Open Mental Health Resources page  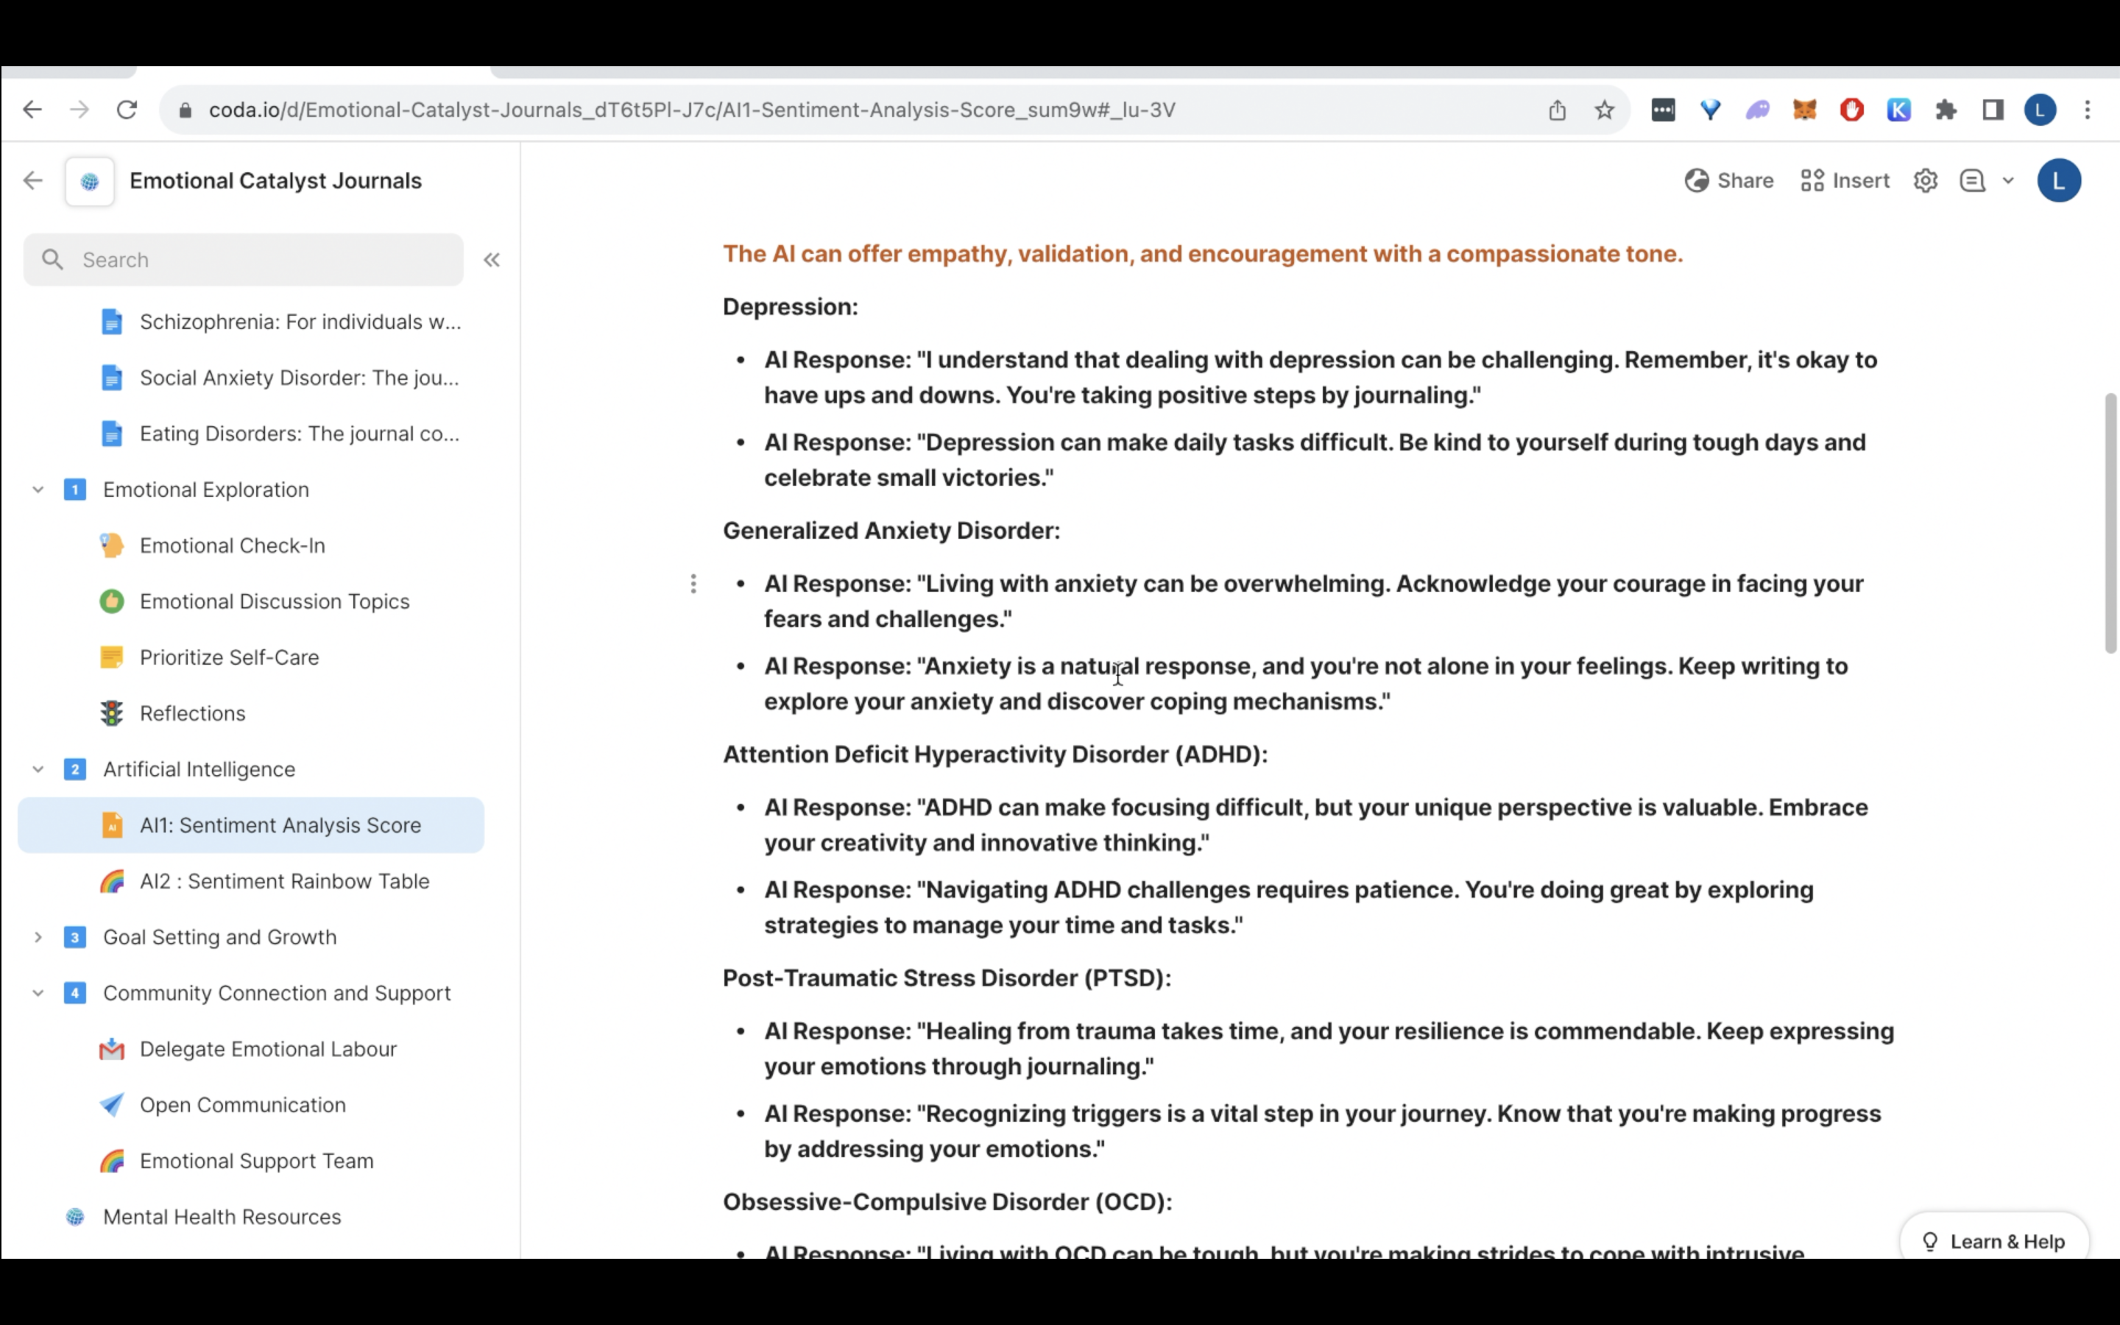(222, 1216)
